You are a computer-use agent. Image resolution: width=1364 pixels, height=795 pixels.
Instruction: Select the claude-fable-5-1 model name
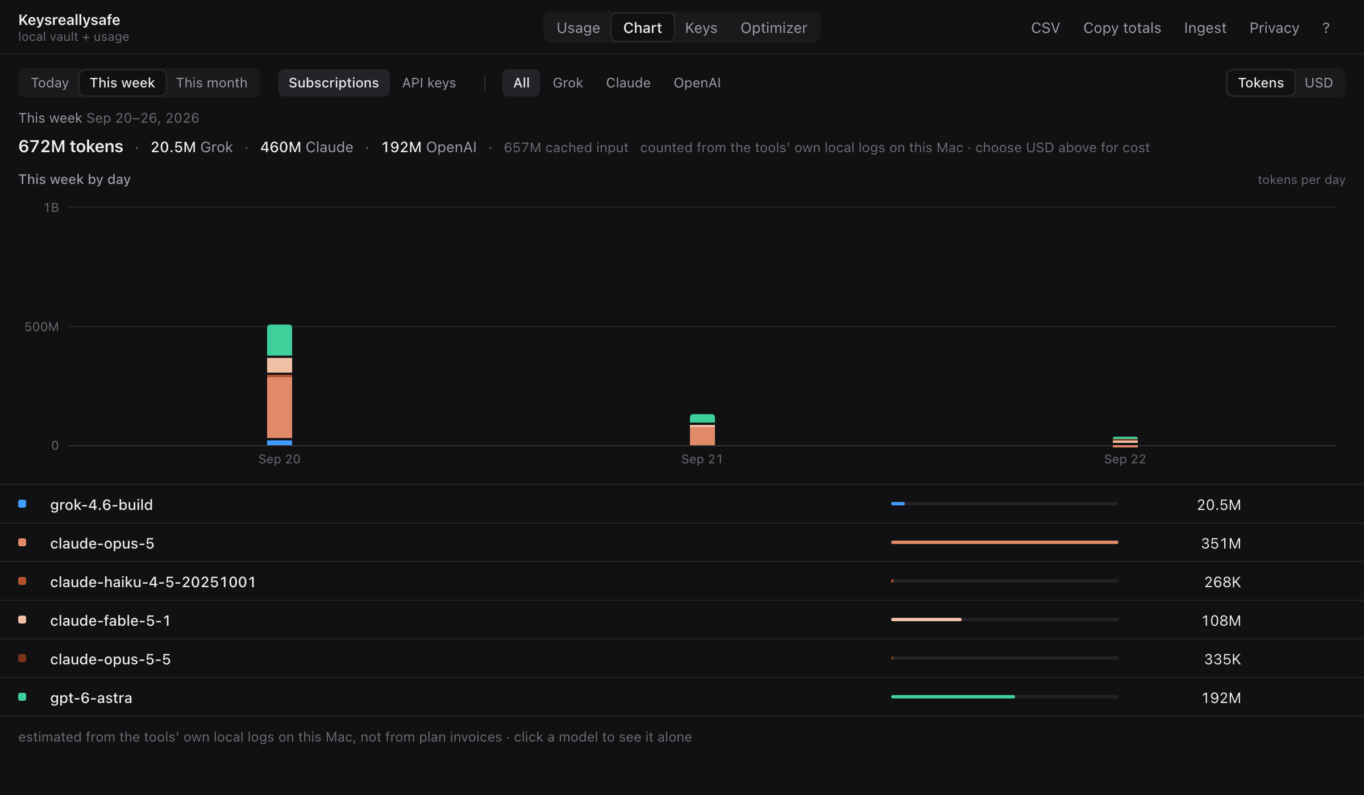(x=110, y=621)
